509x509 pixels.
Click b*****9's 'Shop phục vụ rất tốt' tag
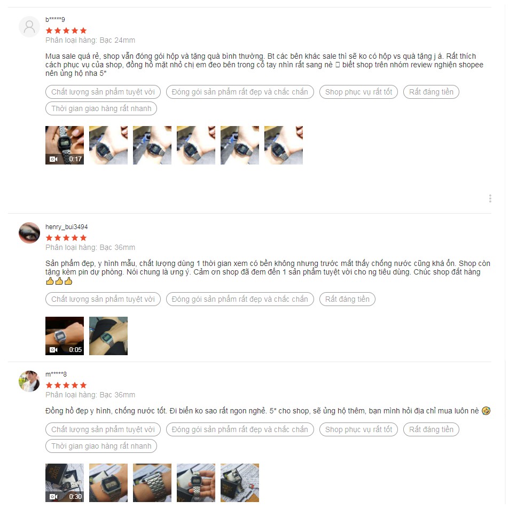point(358,92)
